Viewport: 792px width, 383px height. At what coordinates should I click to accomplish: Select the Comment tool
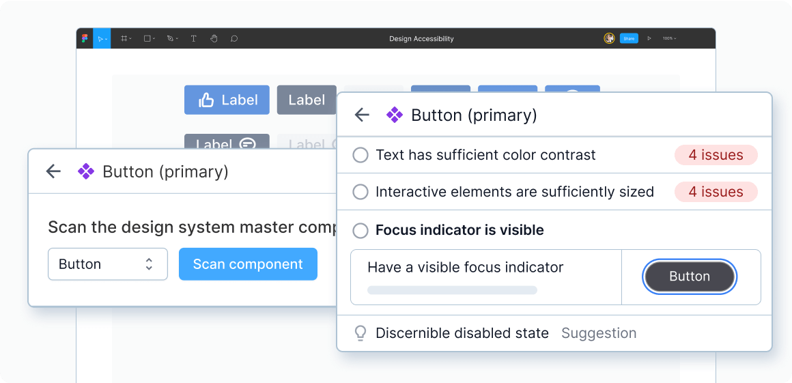[234, 39]
